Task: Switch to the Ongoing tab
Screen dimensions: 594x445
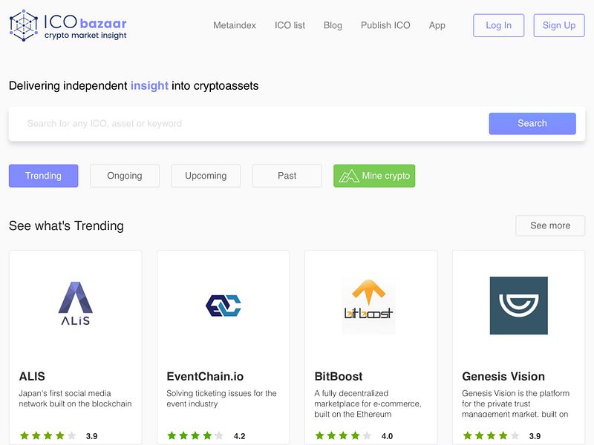Action: tap(125, 176)
